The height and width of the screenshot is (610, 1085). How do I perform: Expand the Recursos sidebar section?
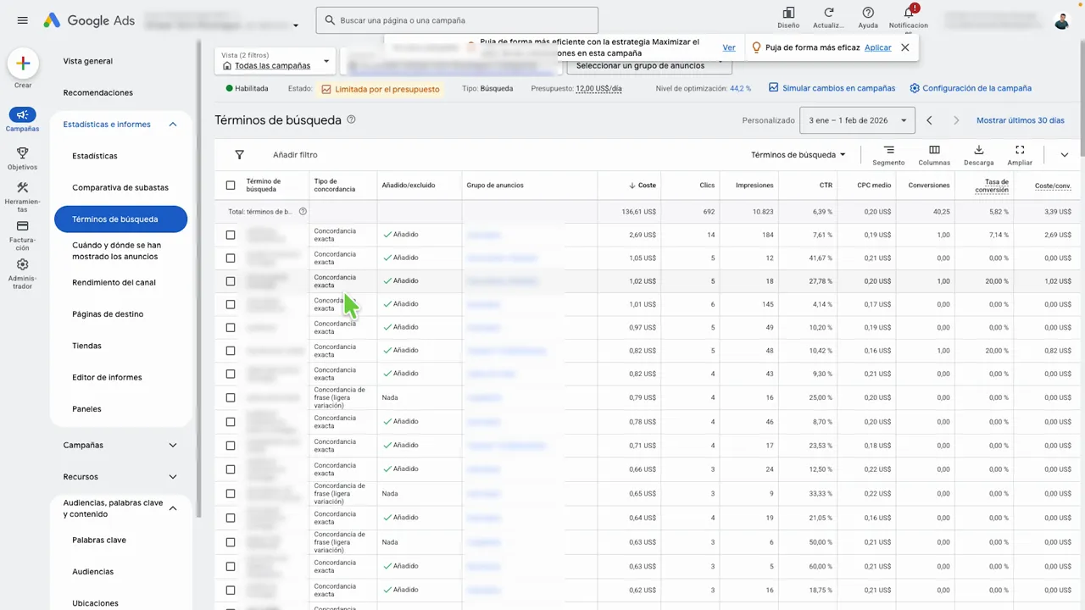point(173,477)
